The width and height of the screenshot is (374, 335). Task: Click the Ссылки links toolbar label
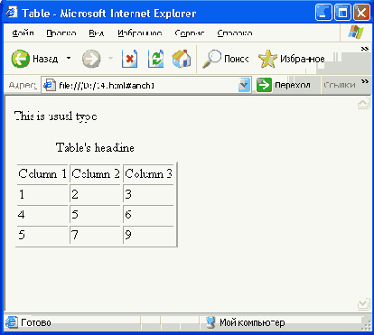[340, 85]
